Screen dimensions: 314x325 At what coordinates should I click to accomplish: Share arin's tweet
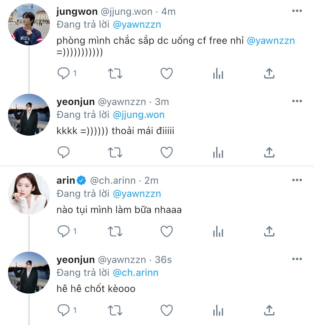point(269,232)
